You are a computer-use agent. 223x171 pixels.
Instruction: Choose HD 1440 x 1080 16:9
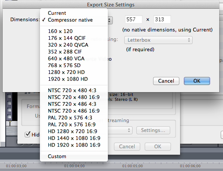tap(74, 138)
